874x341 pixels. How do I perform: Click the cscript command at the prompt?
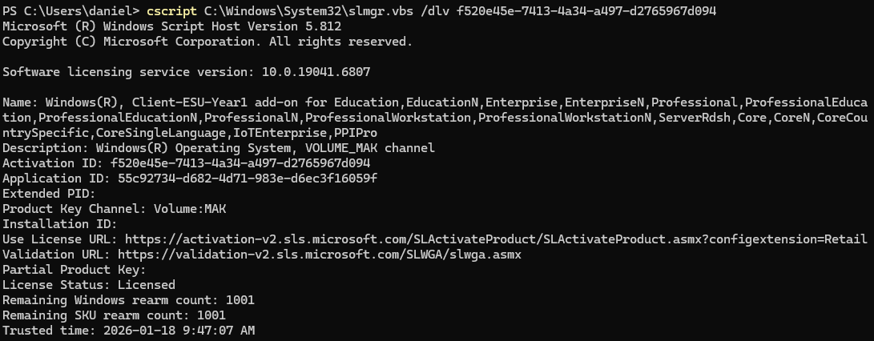(x=169, y=10)
